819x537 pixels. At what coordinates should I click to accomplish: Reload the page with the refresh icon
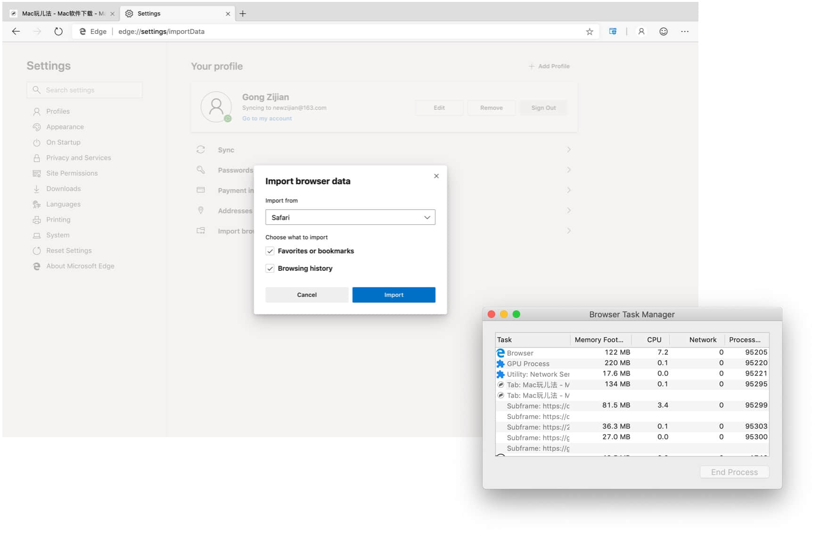click(58, 32)
